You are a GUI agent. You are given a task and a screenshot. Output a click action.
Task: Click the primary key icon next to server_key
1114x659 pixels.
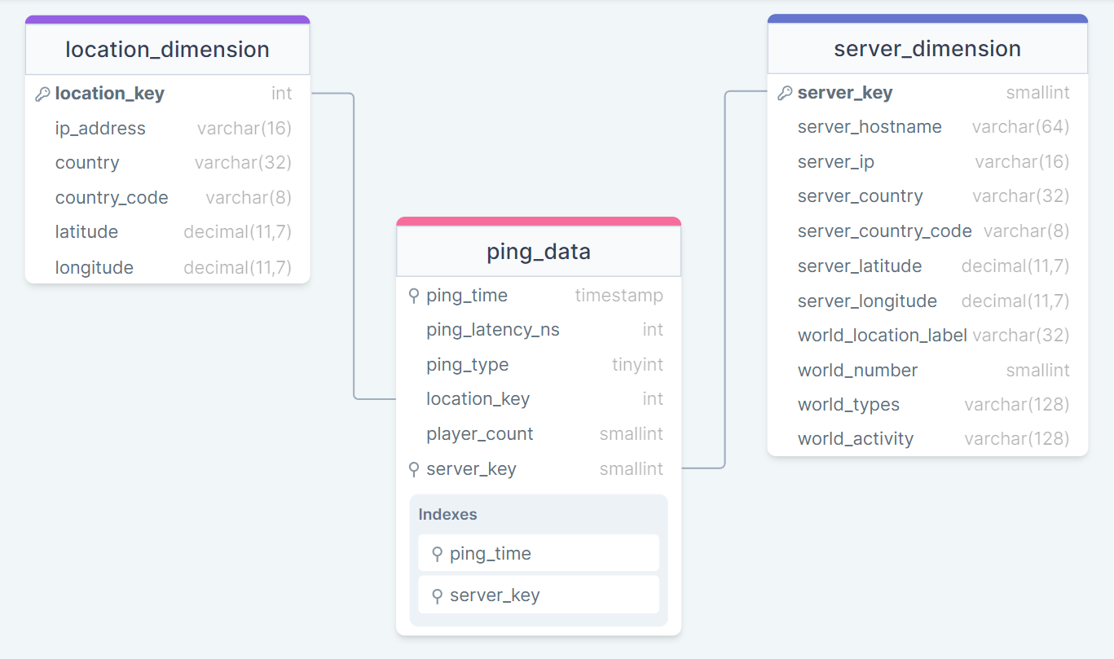tap(785, 93)
